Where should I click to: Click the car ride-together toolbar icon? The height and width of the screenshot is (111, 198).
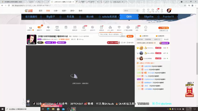tap(110, 27)
